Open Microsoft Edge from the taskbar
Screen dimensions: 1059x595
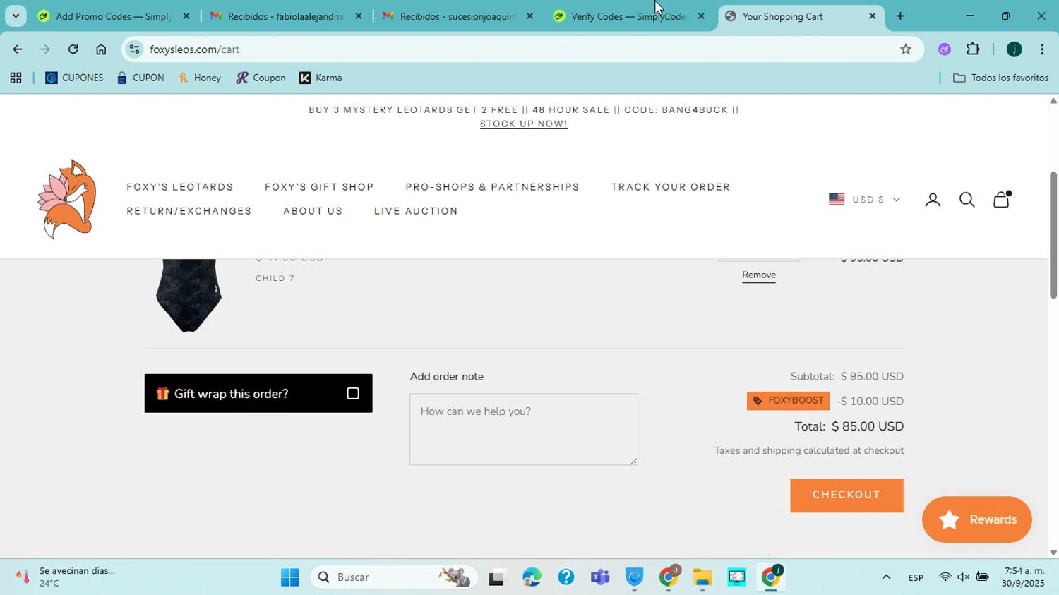pyautogui.click(x=532, y=577)
